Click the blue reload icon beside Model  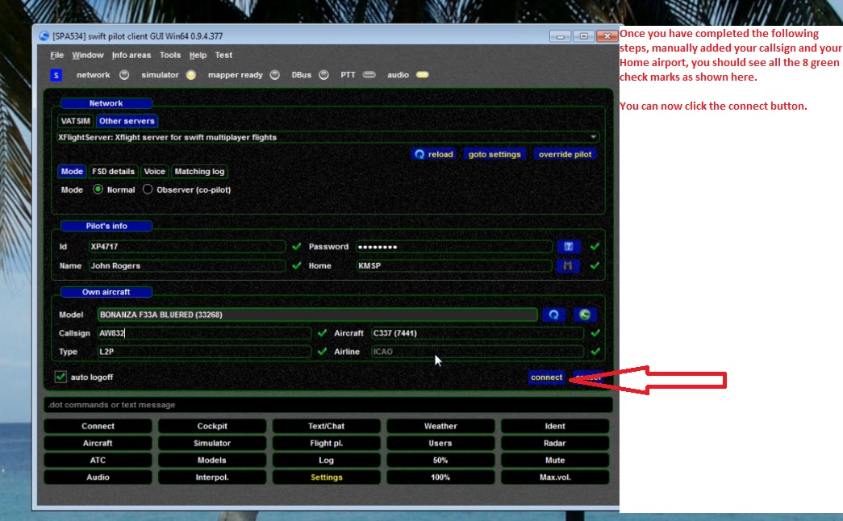pyautogui.click(x=553, y=315)
